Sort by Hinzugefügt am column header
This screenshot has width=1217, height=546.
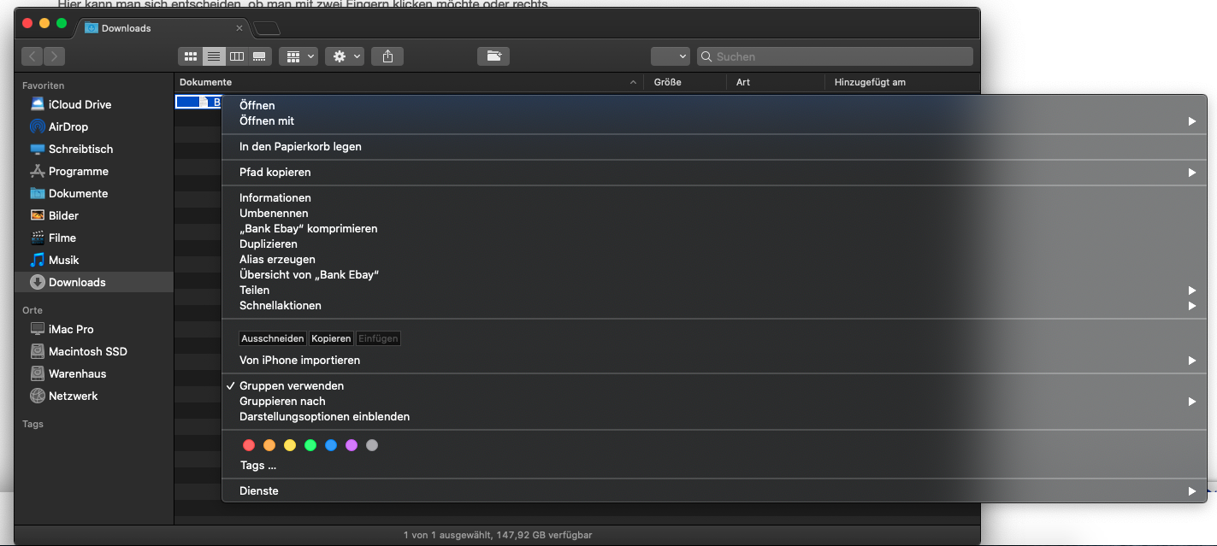(902, 82)
